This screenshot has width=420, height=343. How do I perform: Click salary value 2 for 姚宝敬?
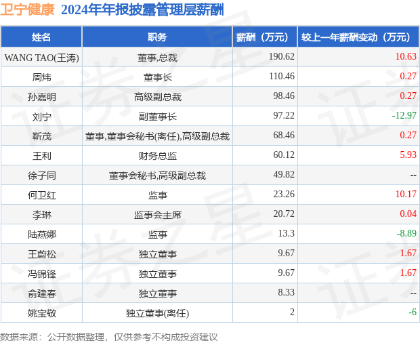[292, 312]
